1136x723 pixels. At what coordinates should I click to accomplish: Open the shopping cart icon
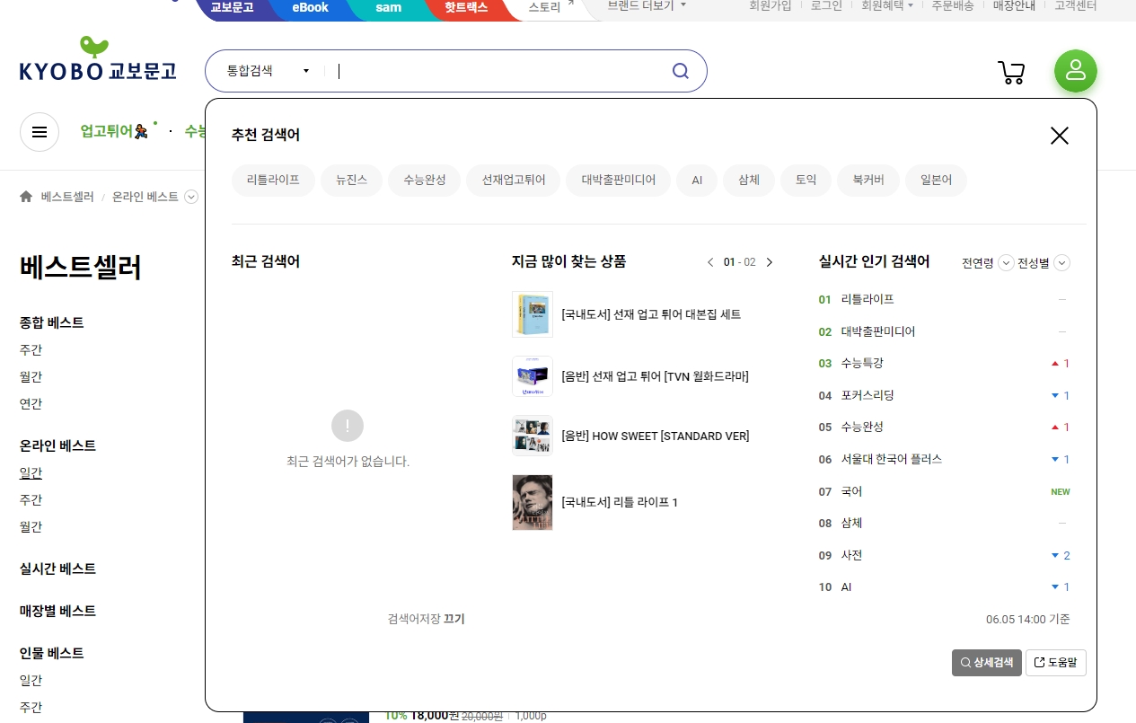tap(1011, 71)
